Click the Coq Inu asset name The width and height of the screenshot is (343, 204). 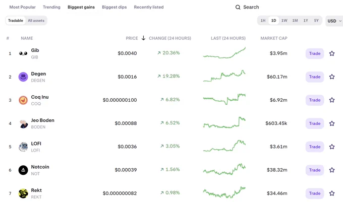pyautogui.click(x=40, y=97)
